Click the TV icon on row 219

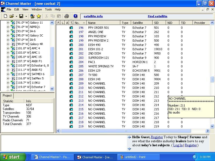pyautogui.click(x=71, y=126)
